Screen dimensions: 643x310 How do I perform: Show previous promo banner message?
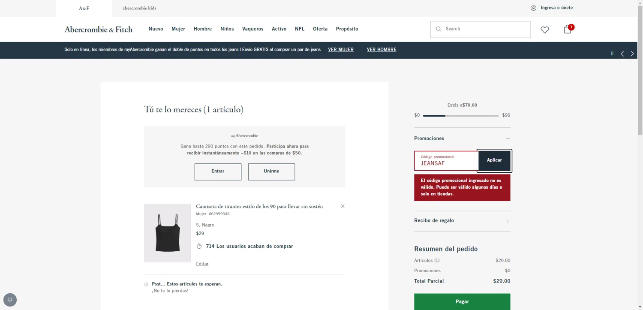[622, 54]
